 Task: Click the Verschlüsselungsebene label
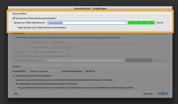[x=72, y=71]
